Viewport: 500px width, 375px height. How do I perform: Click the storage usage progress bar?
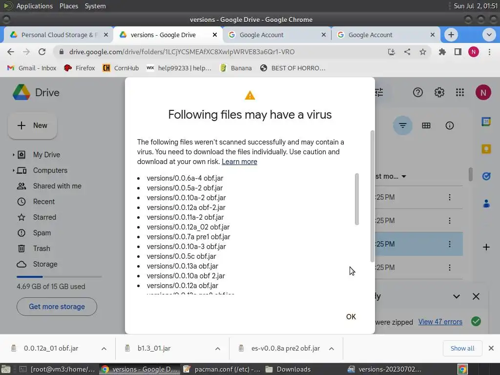tap(59, 277)
